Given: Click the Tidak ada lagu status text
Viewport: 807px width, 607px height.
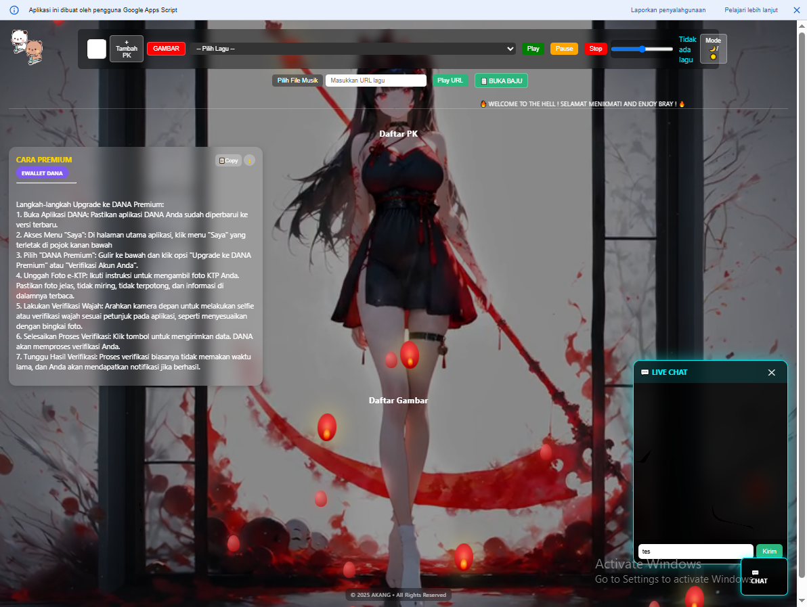Looking at the screenshot, I should pos(687,49).
